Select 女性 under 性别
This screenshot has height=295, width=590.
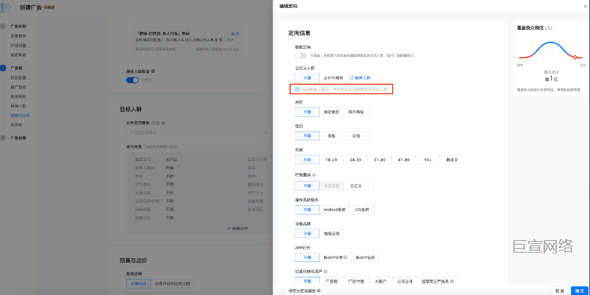[356, 136]
